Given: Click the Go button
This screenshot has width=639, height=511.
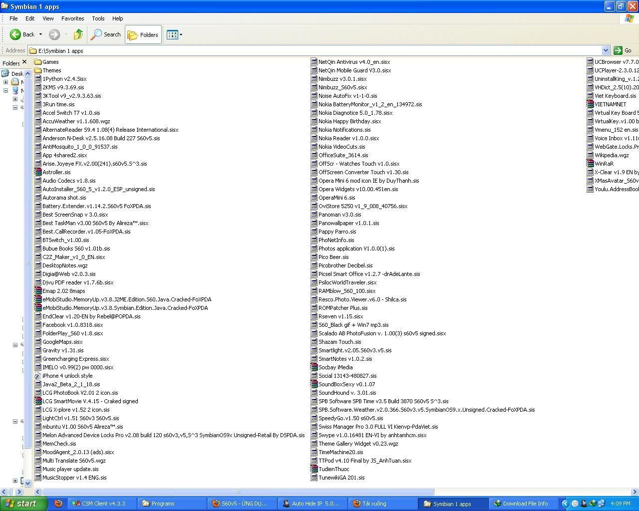Looking at the screenshot, I should pos(623,50).
